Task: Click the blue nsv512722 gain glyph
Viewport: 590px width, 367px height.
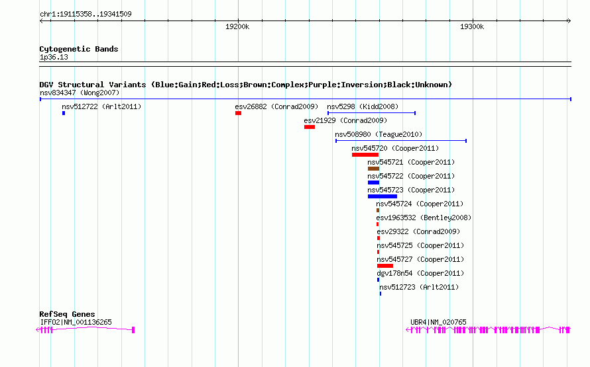Action: coord(64,113)
